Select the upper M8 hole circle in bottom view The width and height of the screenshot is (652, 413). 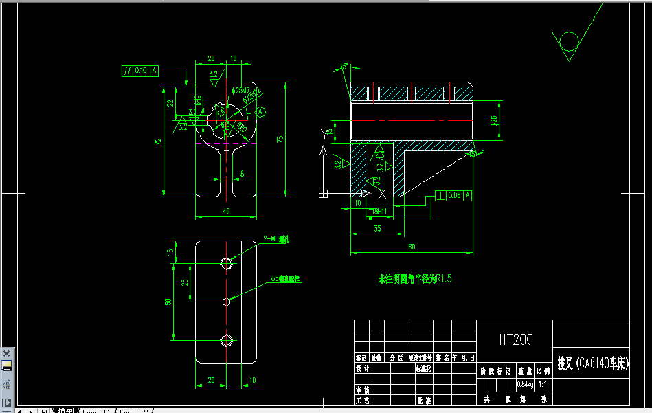[226, 263]
